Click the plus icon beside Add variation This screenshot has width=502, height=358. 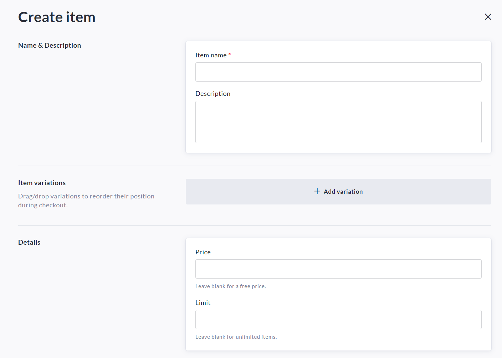[317, 191]
